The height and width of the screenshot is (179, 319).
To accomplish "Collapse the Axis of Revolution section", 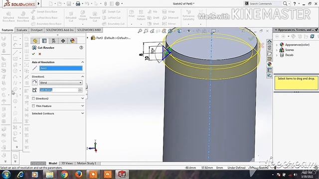I will pos(83,62).
